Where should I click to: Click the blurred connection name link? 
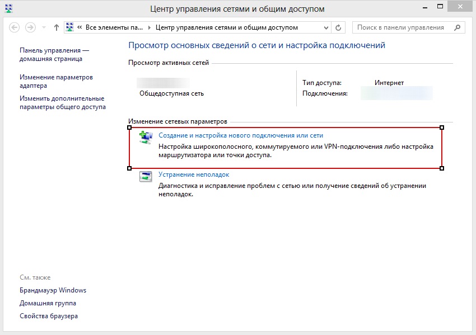coord(396,93)
